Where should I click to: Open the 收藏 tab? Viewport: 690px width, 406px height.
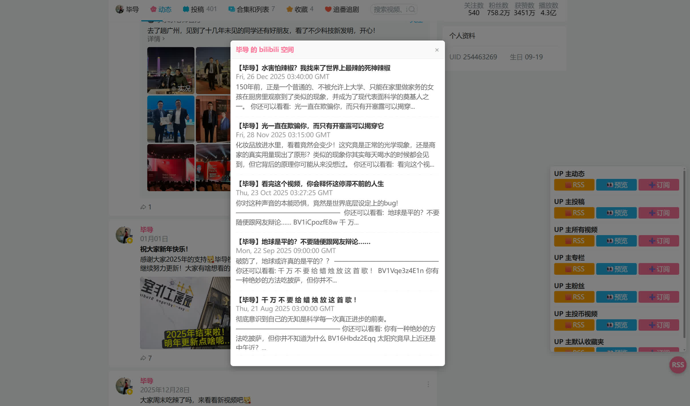pyautogui.click(x=300, y=9)
